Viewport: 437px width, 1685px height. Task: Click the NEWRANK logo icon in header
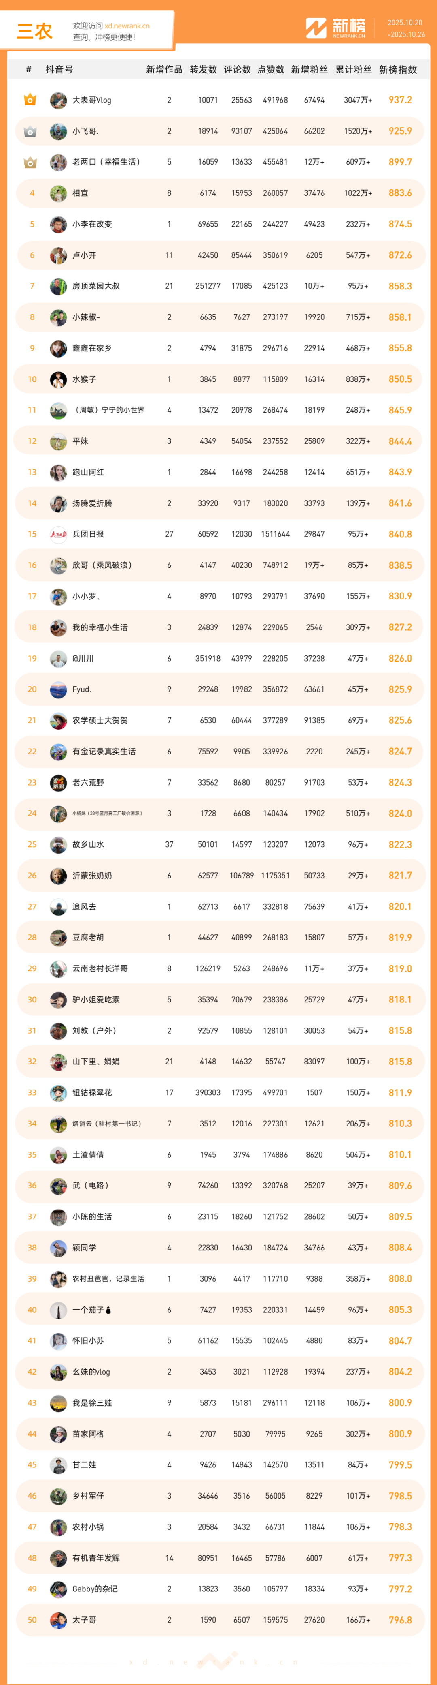(316, 28)
